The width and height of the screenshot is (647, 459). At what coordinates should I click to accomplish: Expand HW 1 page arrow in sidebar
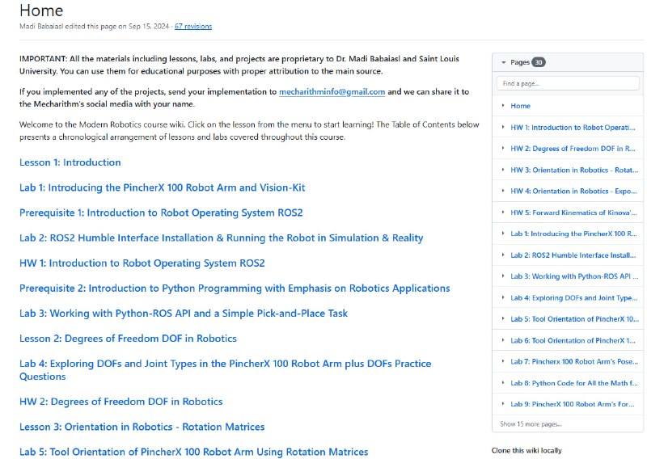503,128
